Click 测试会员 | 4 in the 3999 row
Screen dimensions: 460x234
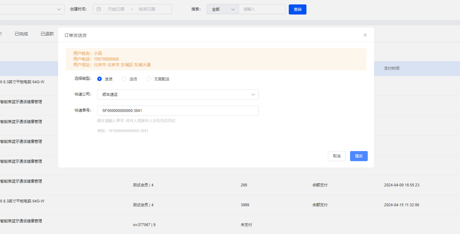[x=143, y=205]
